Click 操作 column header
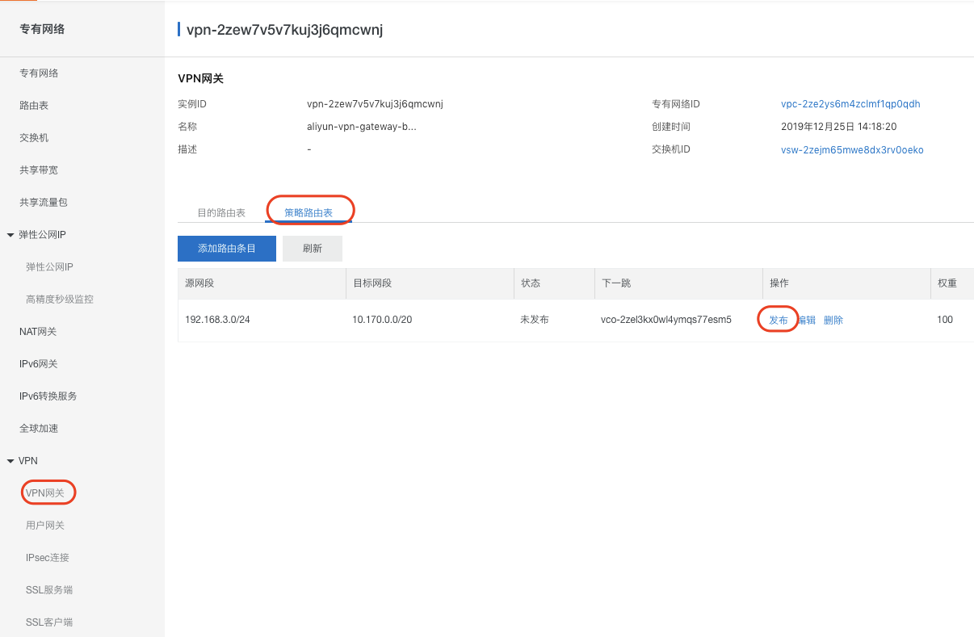The width and height of the screenshot is (974, 637). point(779,283)
